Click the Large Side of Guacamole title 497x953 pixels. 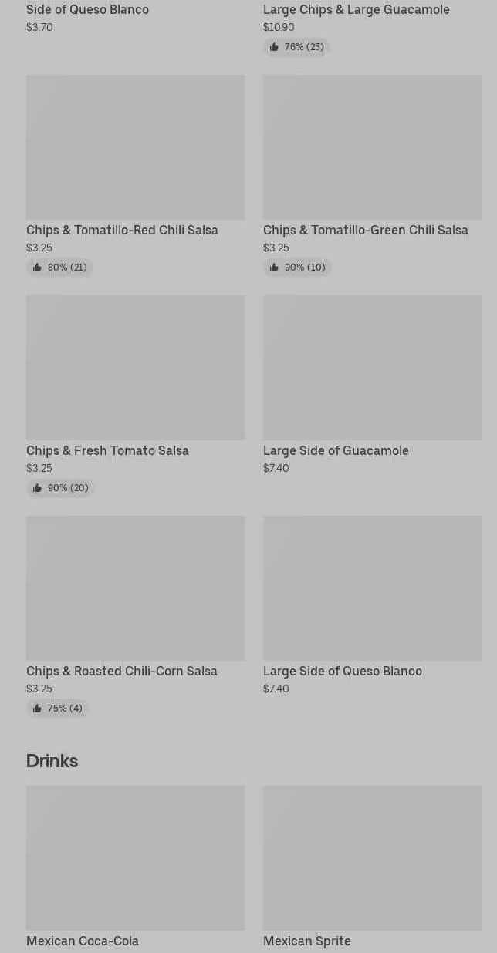336,451
